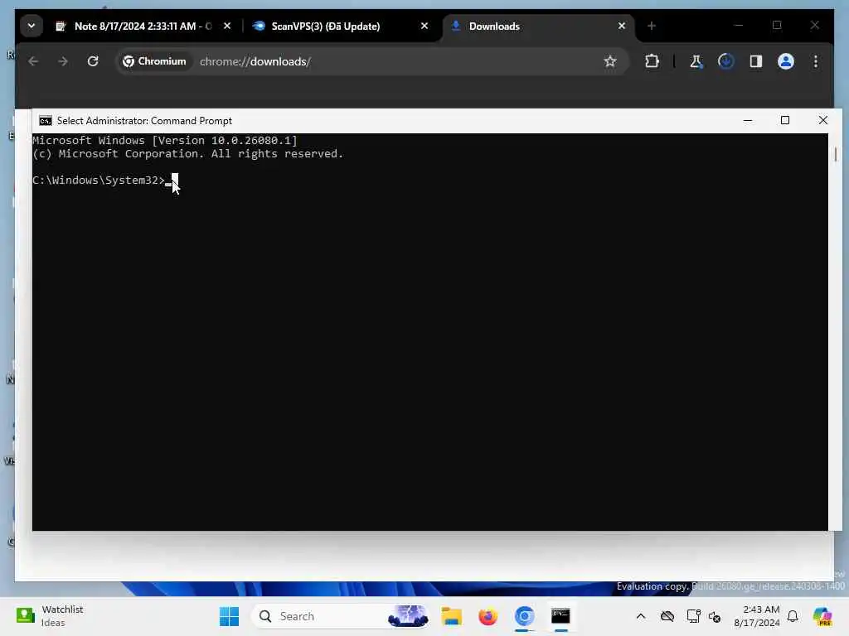The width and height of the screenshot is (849, 636).
Task: Maximize the Command Prompt window
Action: point(785,121)
